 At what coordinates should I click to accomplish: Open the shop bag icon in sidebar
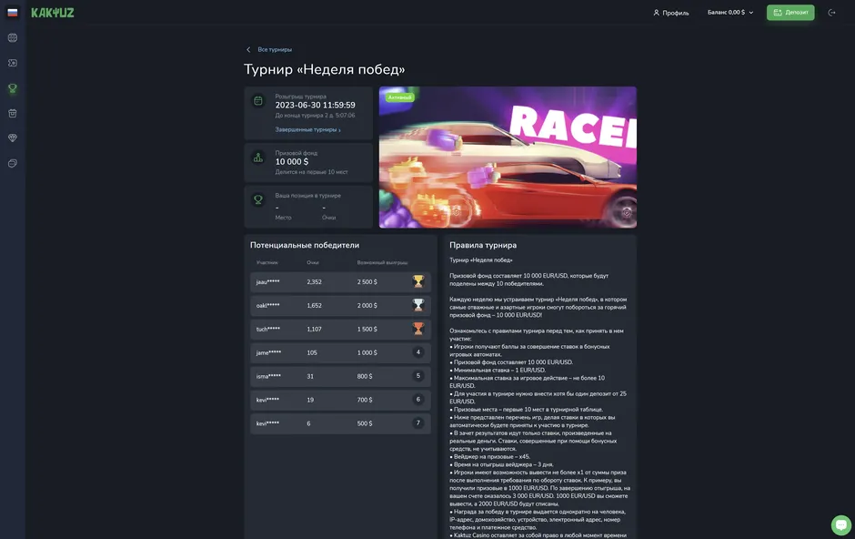13,113
